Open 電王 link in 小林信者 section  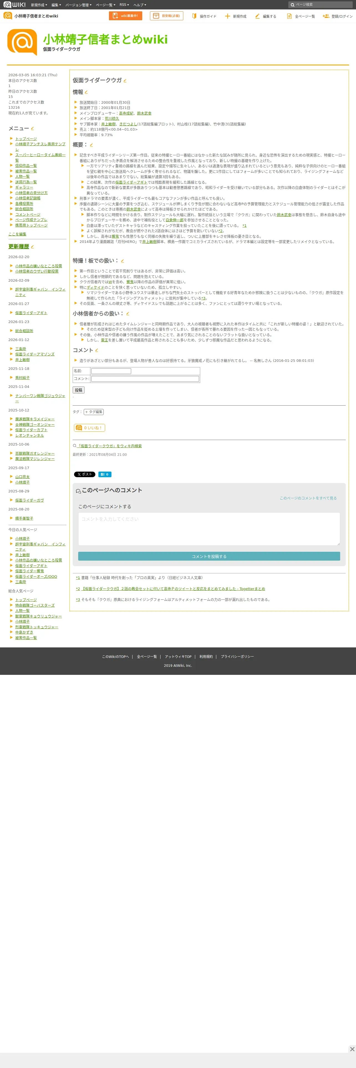pos(105,340)
